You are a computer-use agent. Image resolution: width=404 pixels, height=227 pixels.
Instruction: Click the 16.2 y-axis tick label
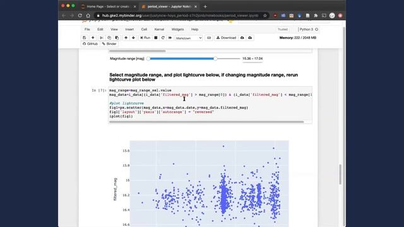click(x=126, y=195)
